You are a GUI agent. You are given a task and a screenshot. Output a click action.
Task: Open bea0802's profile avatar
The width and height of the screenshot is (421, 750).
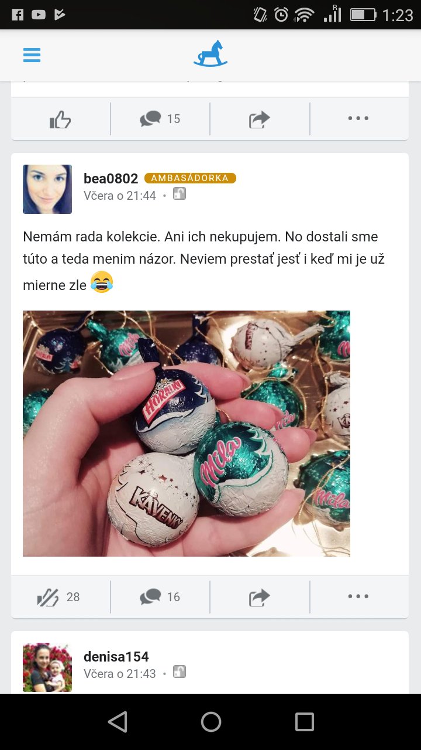47,189
